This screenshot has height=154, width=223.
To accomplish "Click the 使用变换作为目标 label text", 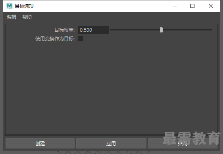I will tap(55, 39).
